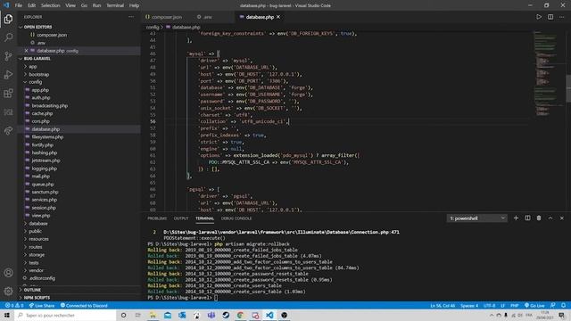Add a new terminal with plus icon
This screenshot has height=321, width=571.
click(516, 218)
